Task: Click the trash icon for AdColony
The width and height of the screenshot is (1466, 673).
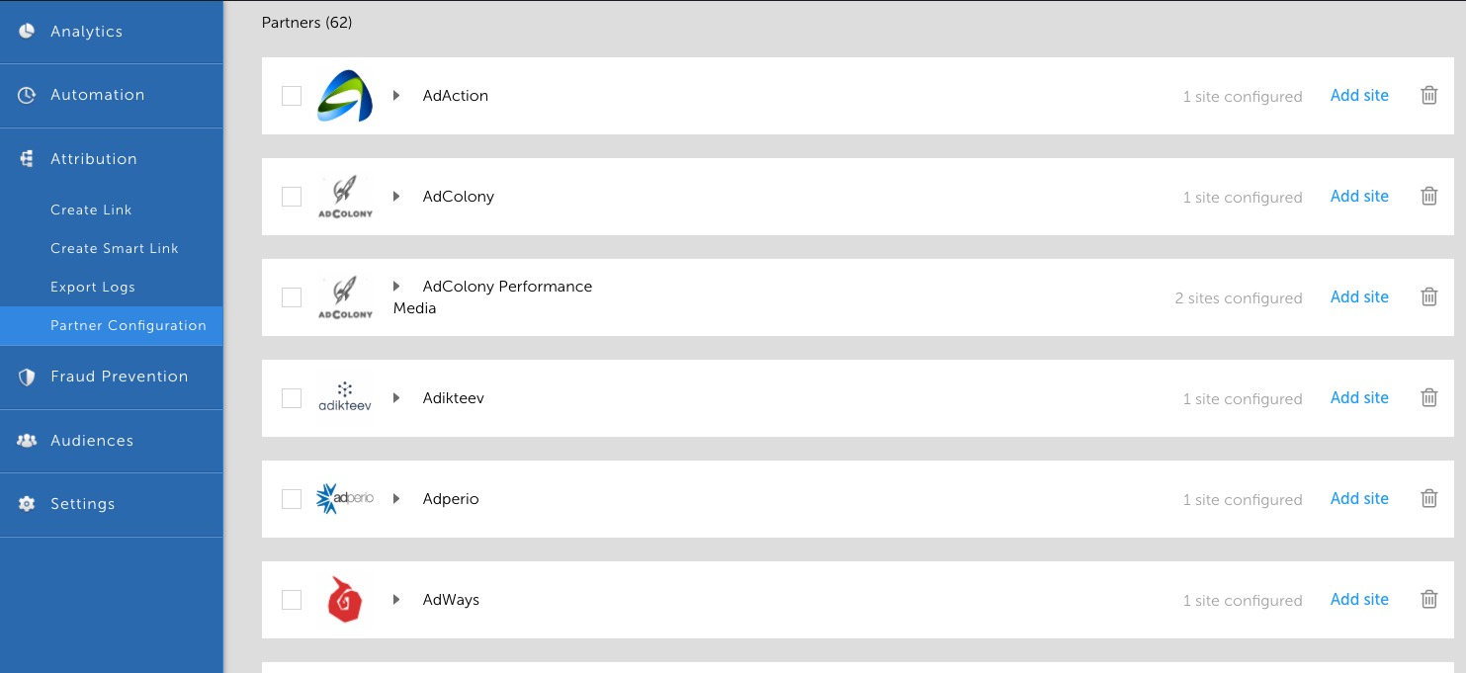Action: click(x=1428, y=197)
